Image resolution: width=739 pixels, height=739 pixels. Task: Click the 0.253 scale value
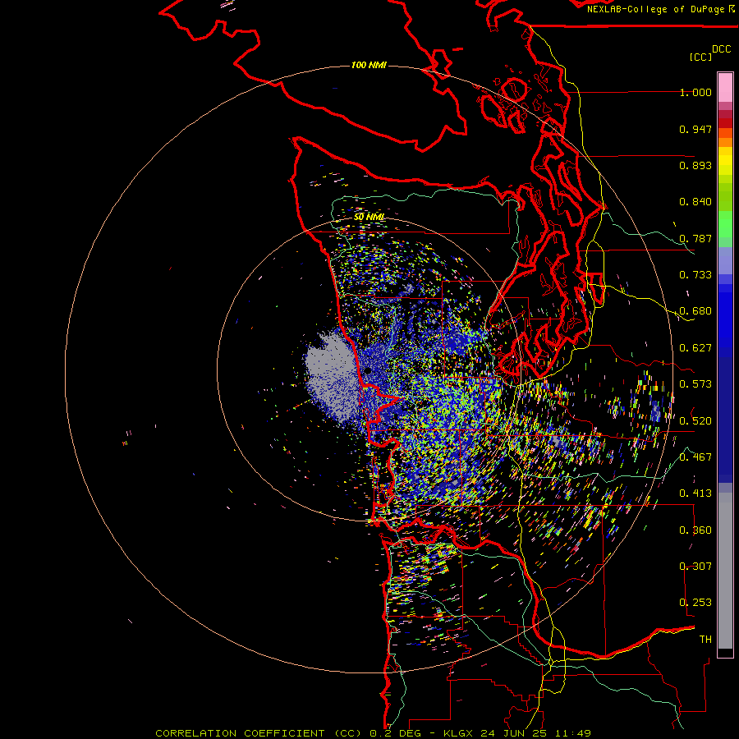695,603
